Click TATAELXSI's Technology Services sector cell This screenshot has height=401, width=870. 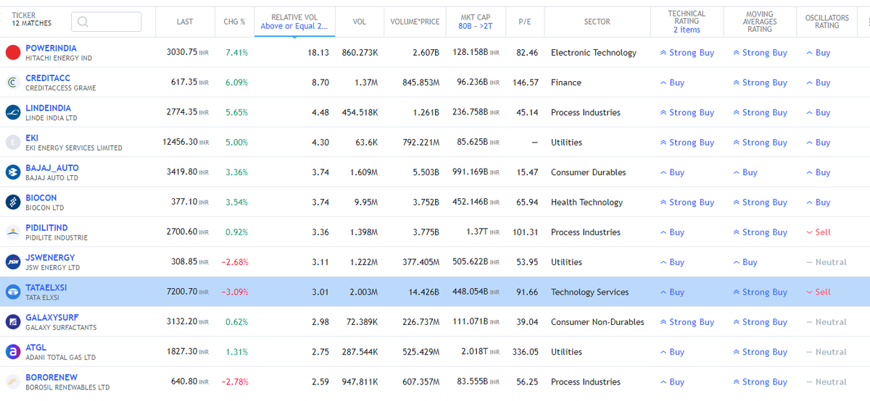(x=589, y=292)
